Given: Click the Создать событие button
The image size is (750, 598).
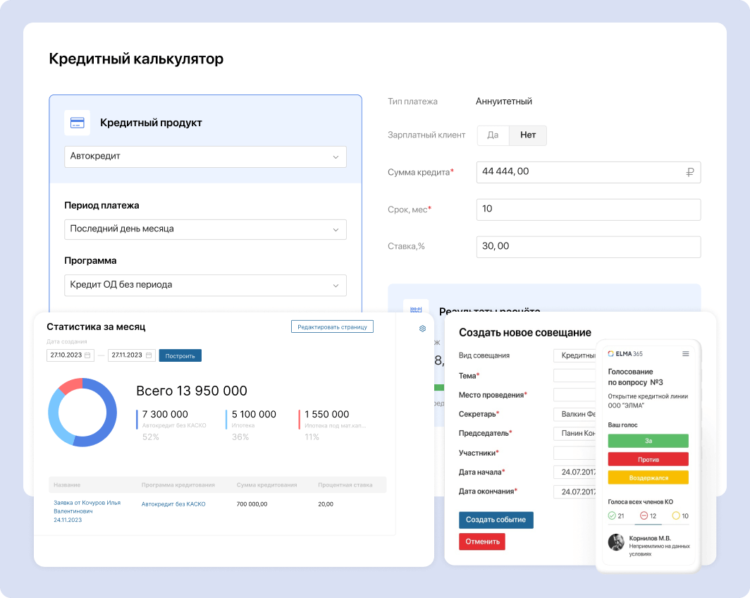Looking at the screenshot, I should click(496, 520).
